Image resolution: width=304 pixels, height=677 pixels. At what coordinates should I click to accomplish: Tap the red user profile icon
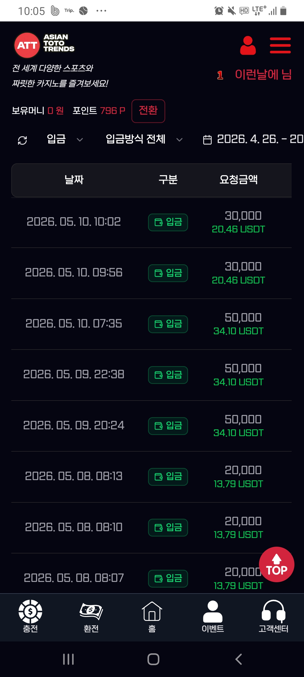[248, 45]
